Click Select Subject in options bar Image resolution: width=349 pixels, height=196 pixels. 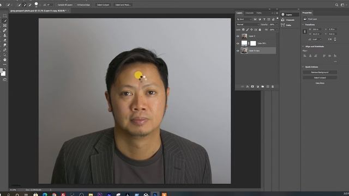pyautogui.click(x=103, y=5)
